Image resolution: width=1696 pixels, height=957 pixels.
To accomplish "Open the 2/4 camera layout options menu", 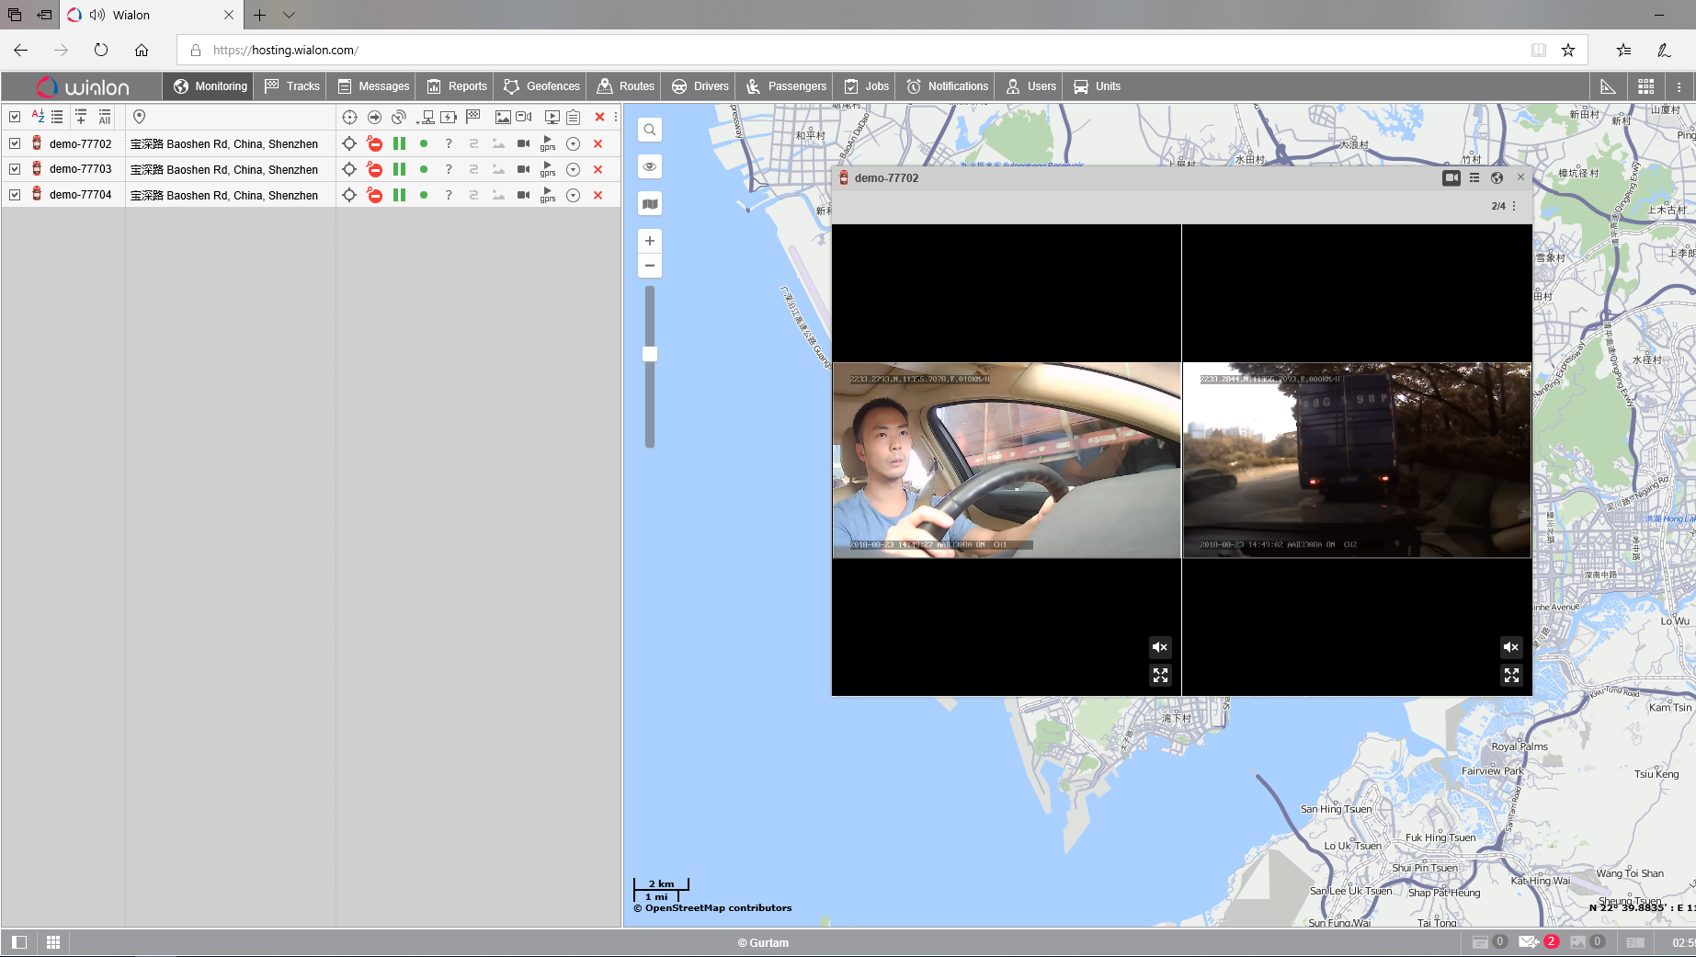I will tap(1514, 206).
